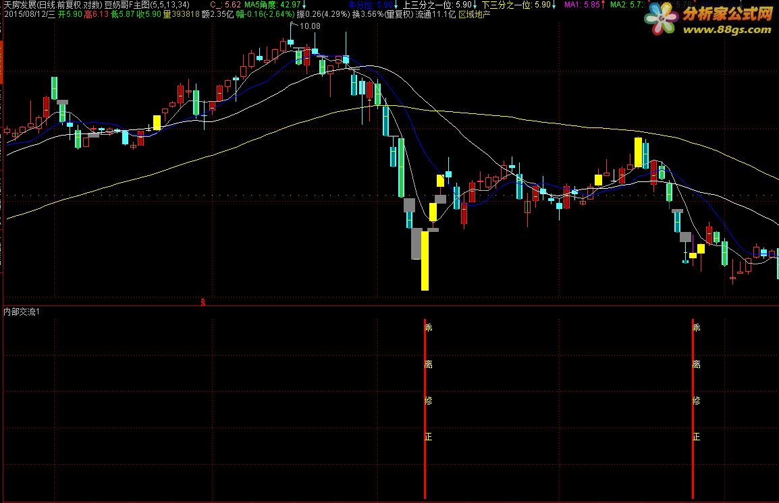Screen dimensions: 779x503
Task: Click the volume value 量393818
Action: pos(182,14)
